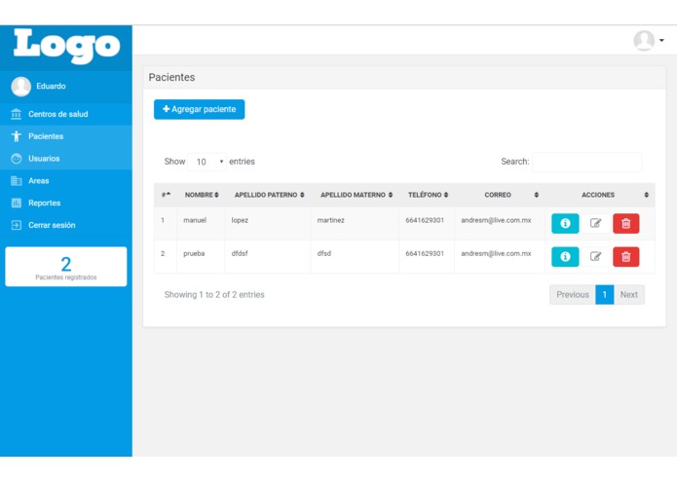Image resolution: width=677 pixels, height=481 pixels.
Task: Open info for patient prueba
Action: (x=565, y=257)
